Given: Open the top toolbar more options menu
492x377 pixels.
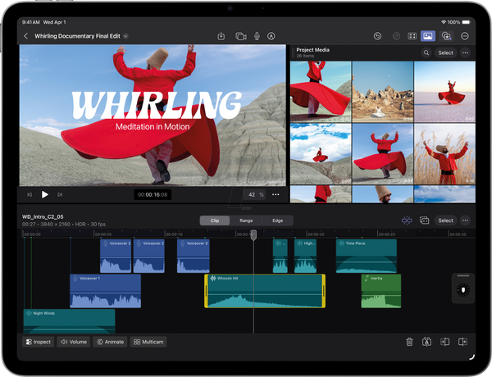Looking at the screenshot, I should (465, 36).
